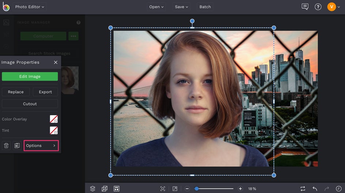Click the green Edit Image button
Screen dimensions: 345x193
click(x=30, y=77)
